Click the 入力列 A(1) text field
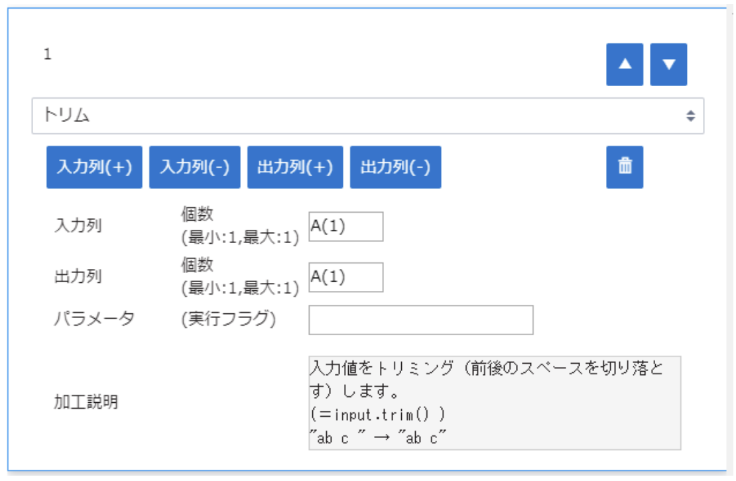736x481 pixels. pyautogui.click(x=345, y=227)
